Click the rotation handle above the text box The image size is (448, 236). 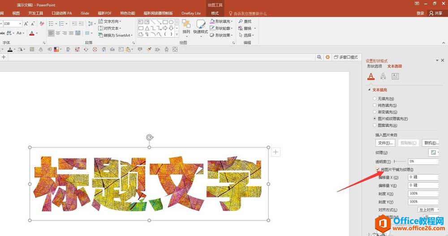pos(149,137)
